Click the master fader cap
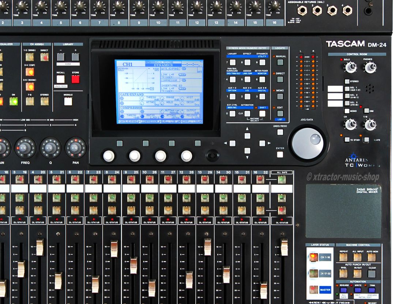 [284, 247]
